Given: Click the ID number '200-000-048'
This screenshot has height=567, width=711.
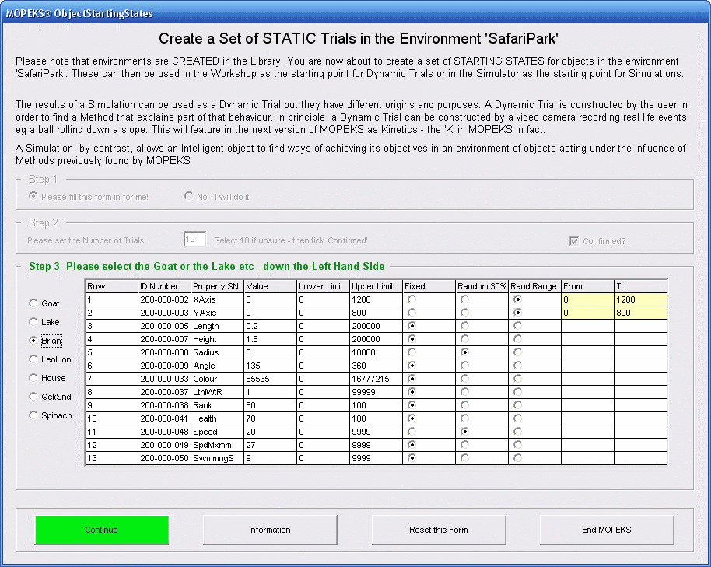Looking at the screenshot, I should [x=164, y=432].
